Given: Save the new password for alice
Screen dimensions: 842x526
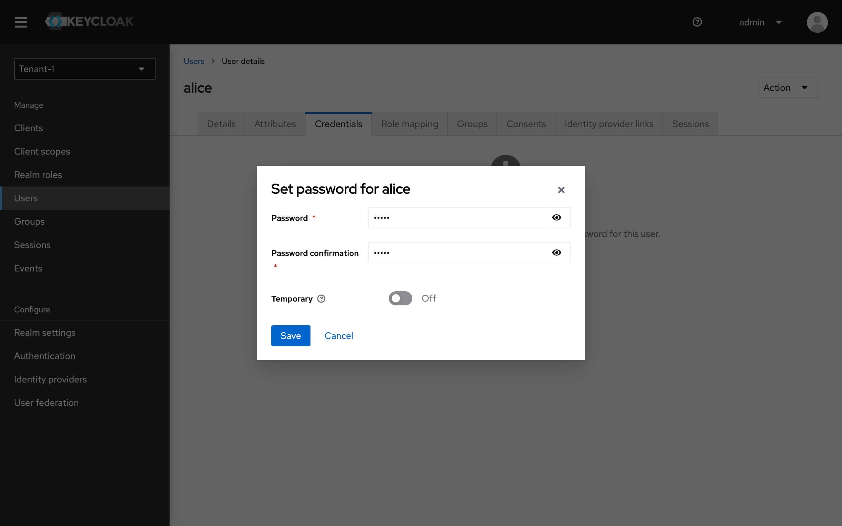Looking at the screenshot, I should (290, 335).
